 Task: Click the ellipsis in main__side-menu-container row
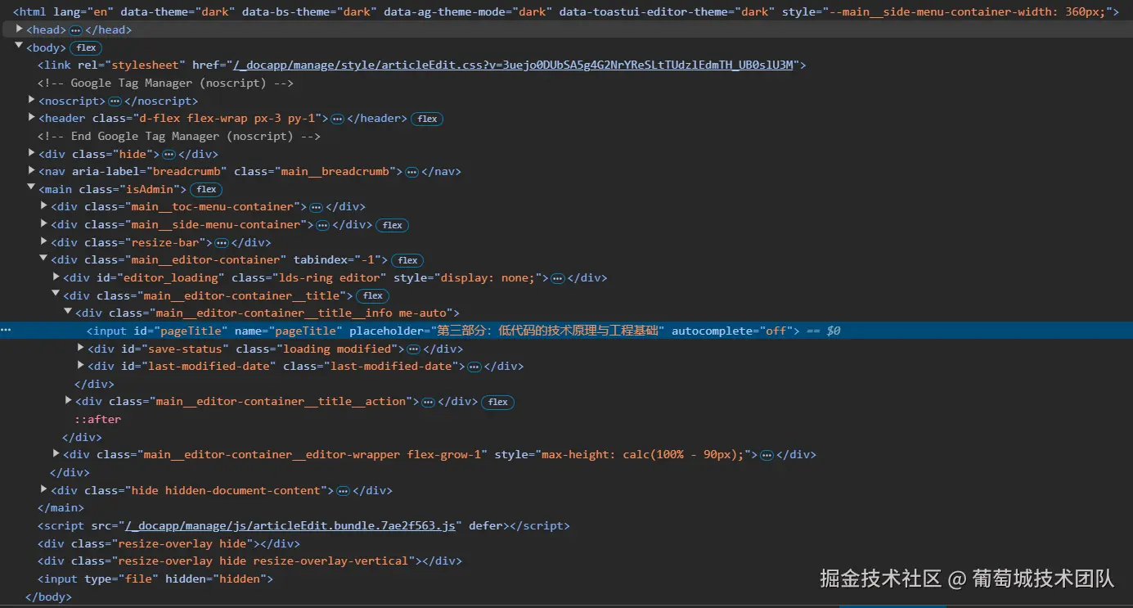(322, 225)
